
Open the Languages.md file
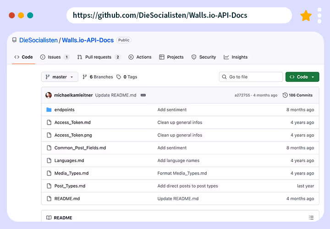tap(69, 161)
